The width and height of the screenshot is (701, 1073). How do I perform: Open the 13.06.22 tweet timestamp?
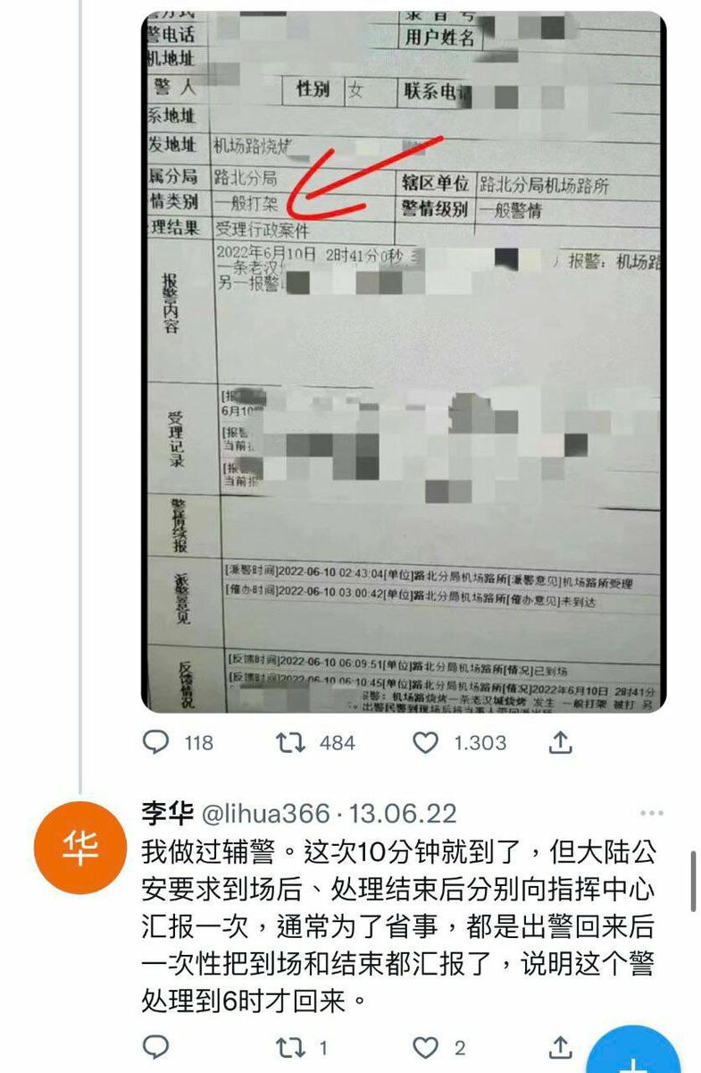(402, 814)
